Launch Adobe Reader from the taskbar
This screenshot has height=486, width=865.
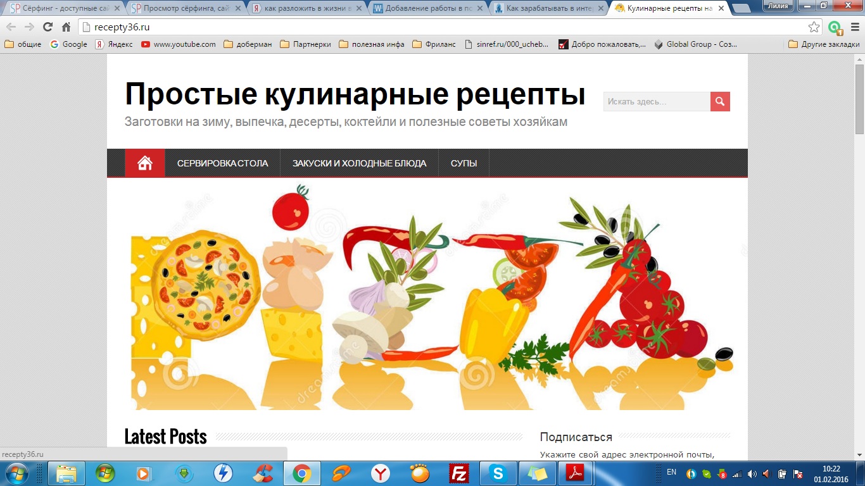576,473
